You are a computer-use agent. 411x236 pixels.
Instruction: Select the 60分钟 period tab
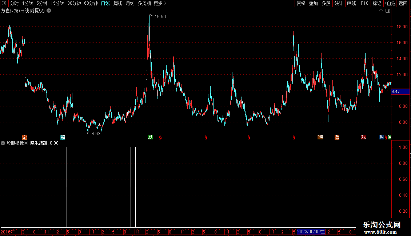91,3
